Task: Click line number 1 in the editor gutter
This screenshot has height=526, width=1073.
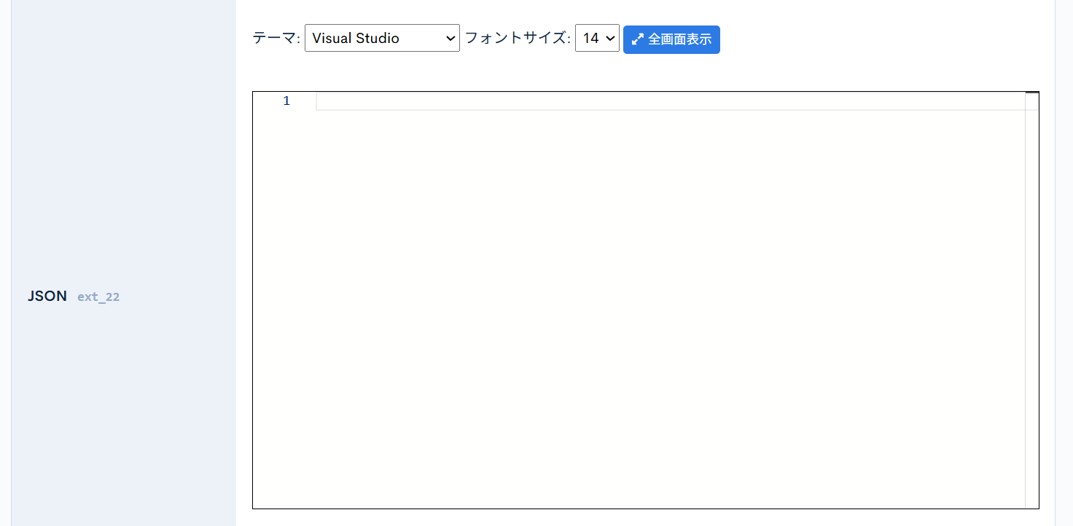Action: click(x=286, y=101)
